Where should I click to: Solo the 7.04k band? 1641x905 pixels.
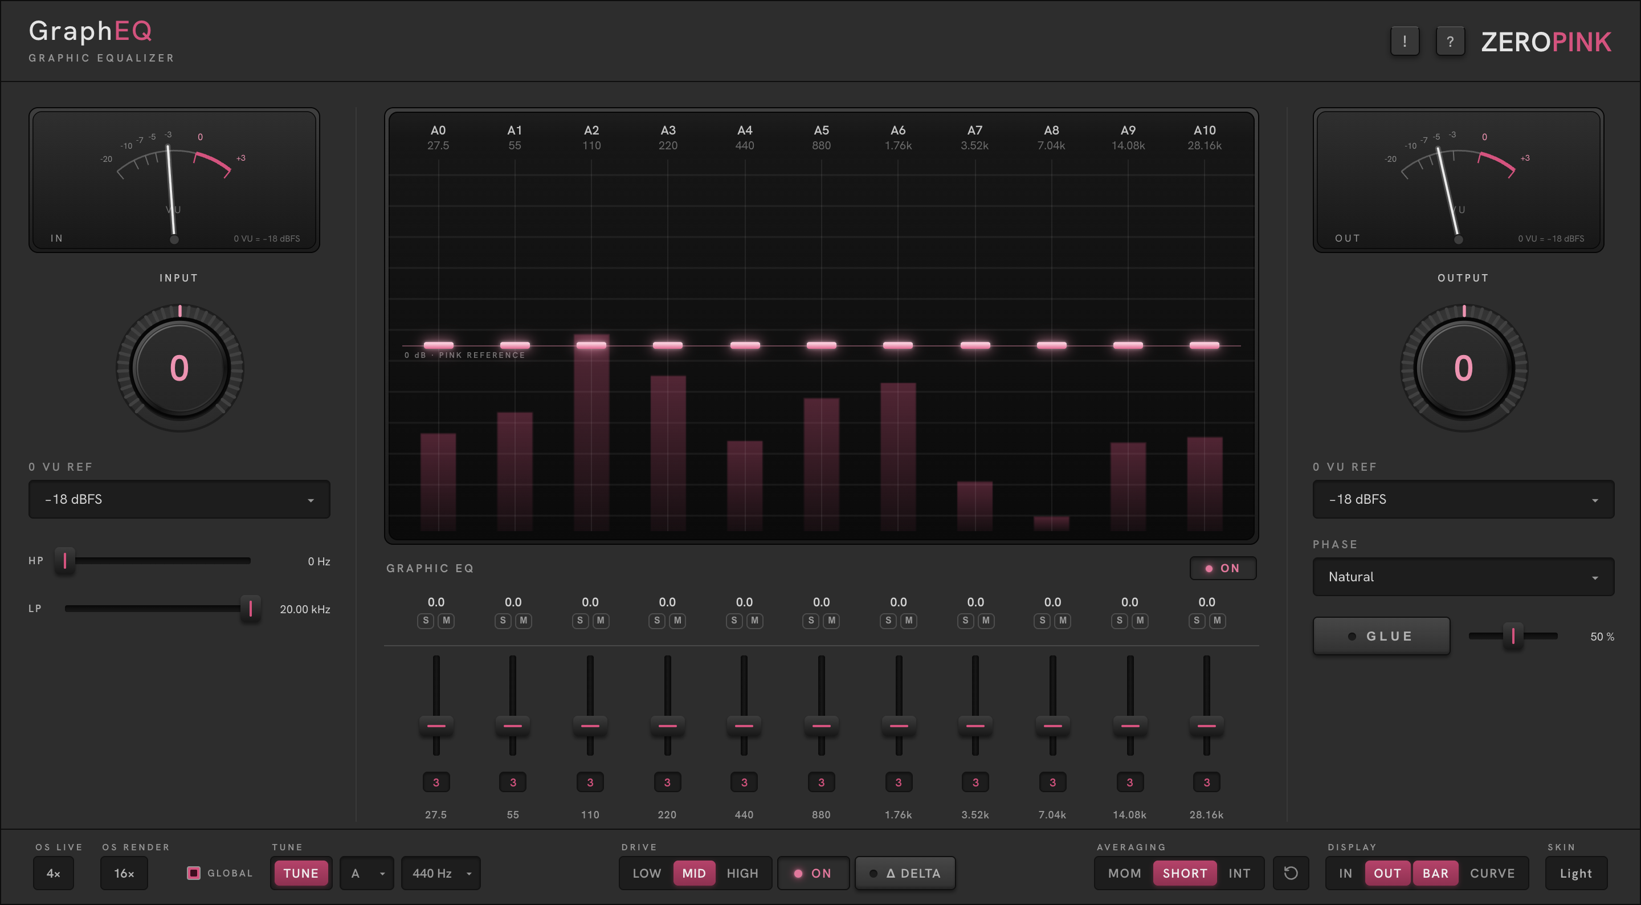(x=1042, y=620)
